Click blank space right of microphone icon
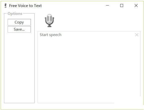Viewport: 144px width, 111px height. 97,21
